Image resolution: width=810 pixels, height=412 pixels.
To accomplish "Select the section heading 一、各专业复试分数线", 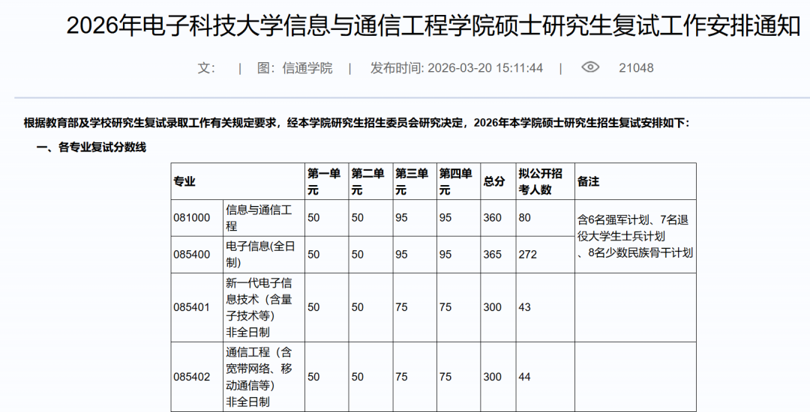I will [91, 148].
